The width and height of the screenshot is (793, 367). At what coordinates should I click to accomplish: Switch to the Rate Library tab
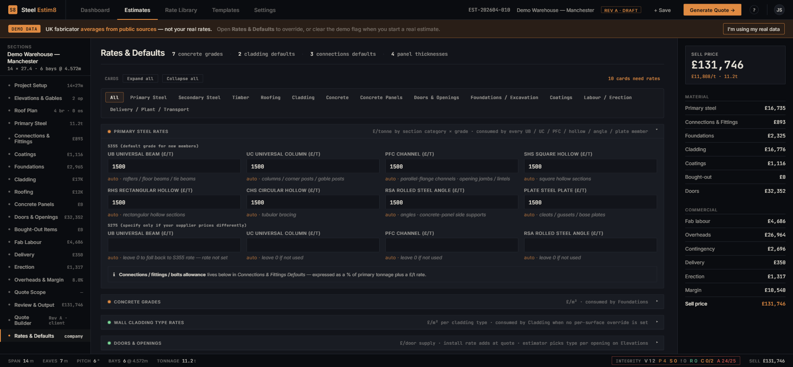pos(181,10)
